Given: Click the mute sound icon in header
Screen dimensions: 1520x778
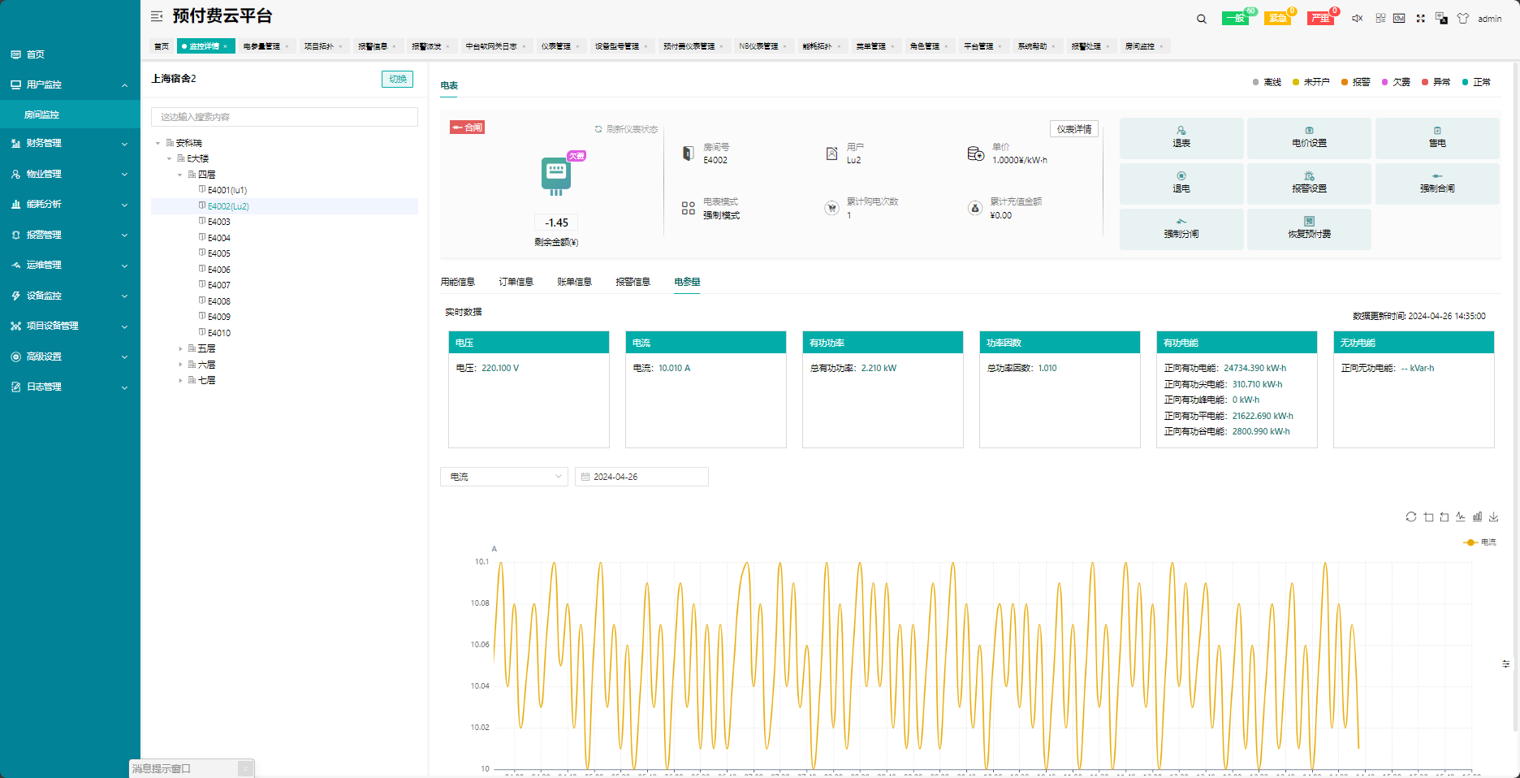Looking at the screenshot, I should coord(1357,18).
